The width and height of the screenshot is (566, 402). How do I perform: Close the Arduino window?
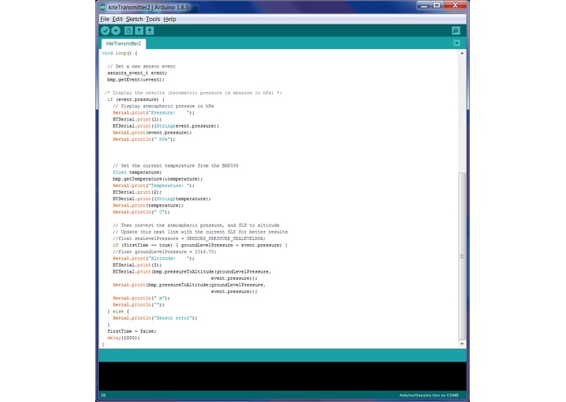pyautogui.click(x=454, y=6)
